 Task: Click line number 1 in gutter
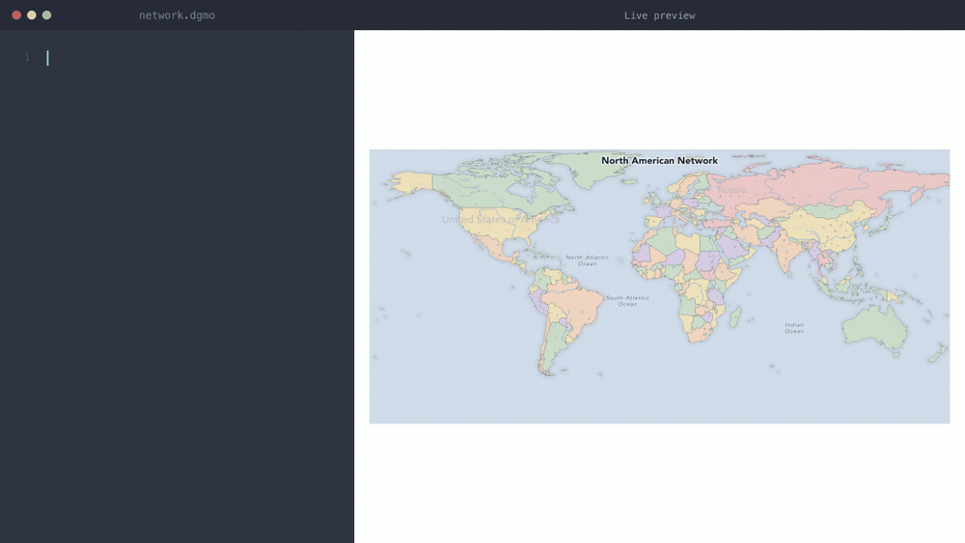pyautogui.click(x=27, y=57)
